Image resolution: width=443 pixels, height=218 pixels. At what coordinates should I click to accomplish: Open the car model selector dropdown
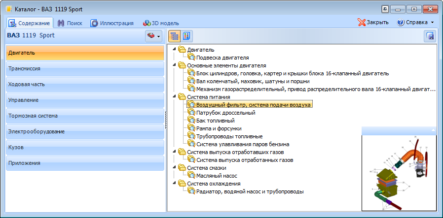pyautogui.click(x=153, y=36)
